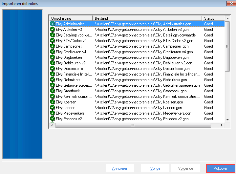Click the status icon of Elvy Debiteuren v2

click(x=53, y=63)
